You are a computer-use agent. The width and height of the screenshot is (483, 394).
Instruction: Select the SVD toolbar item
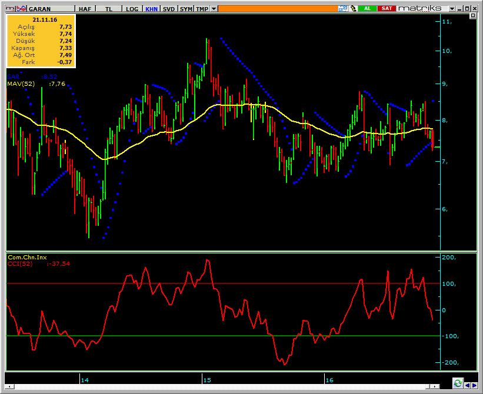tap(169, 9)
